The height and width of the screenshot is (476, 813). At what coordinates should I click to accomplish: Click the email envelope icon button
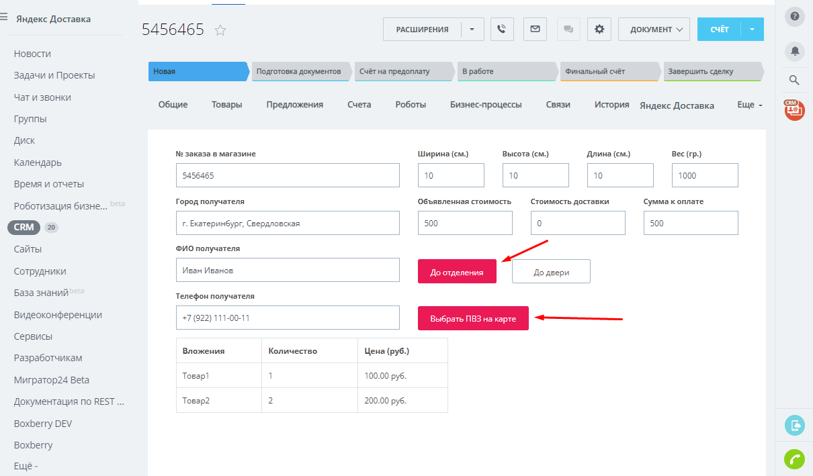click(535, 30)
